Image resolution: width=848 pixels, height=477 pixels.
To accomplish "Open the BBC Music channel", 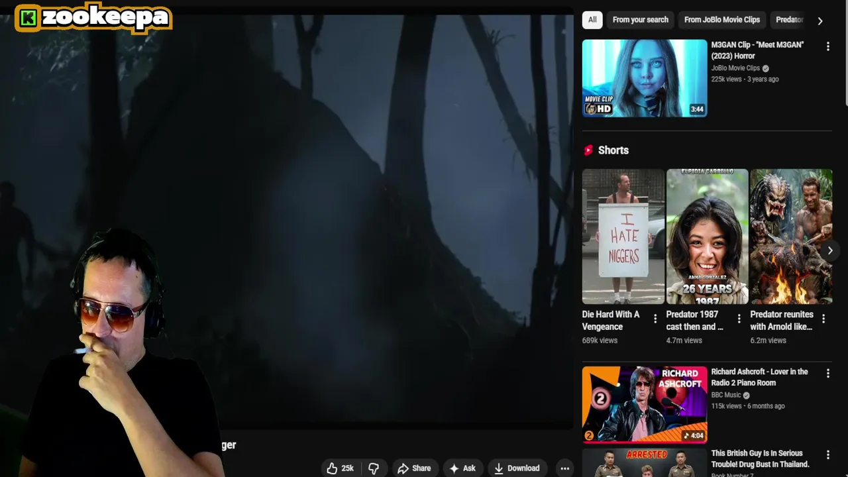I will pos(726,395).
